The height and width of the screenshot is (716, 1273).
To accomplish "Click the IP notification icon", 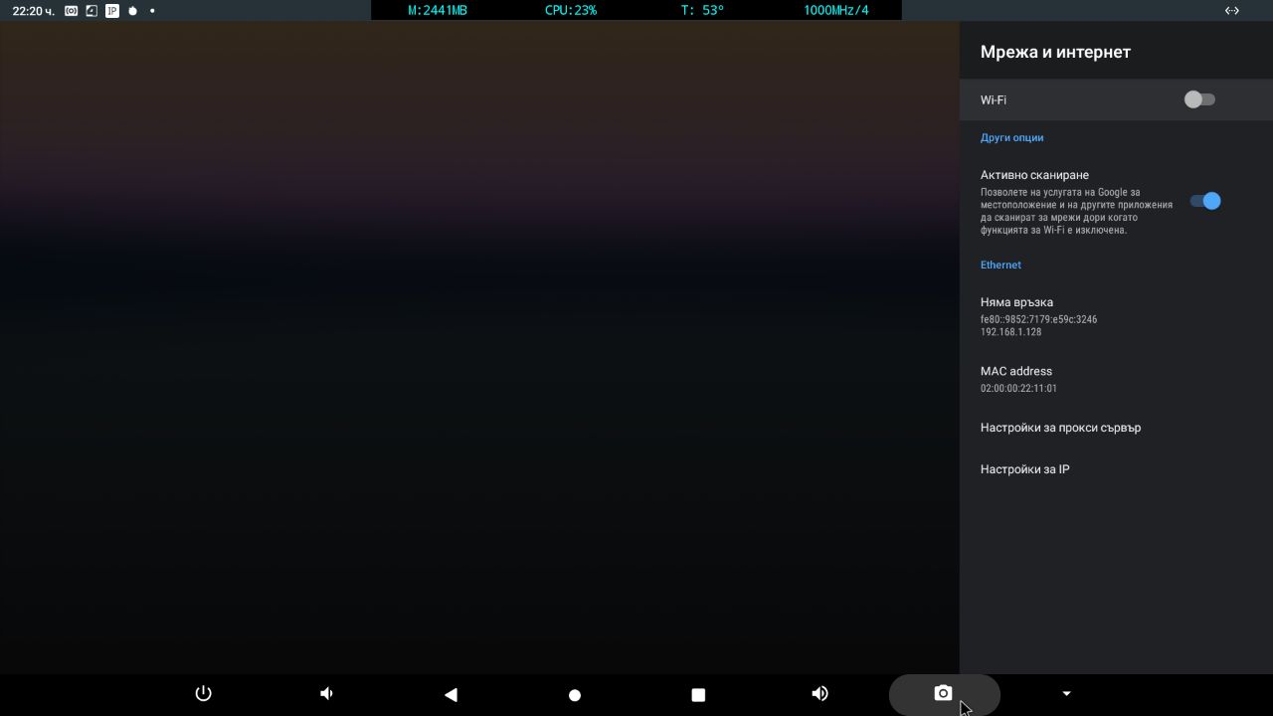I will tap(111, 11).
